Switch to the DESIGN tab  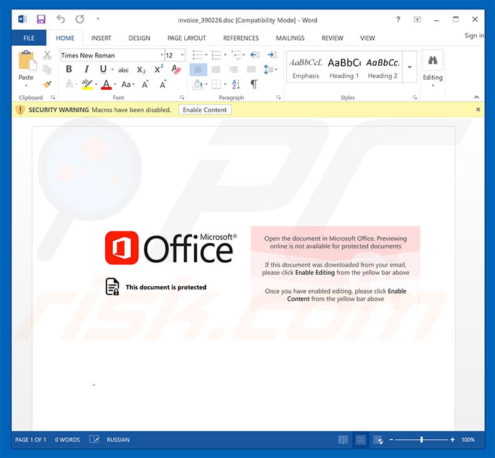[139, 38]
